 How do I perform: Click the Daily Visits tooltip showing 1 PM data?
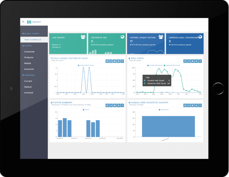(x=157, y=80)
